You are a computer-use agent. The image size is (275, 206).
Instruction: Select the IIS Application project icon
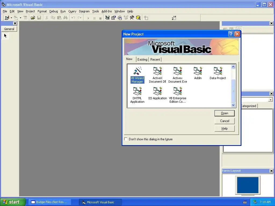157,93
